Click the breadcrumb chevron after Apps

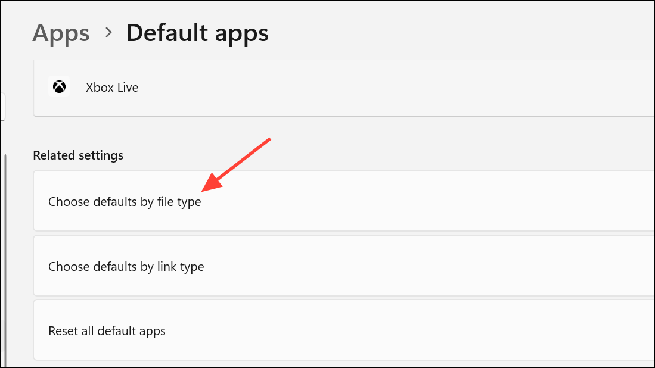pos(108,32)
